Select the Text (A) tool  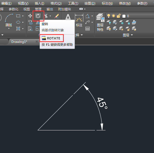tap(68, 17)
